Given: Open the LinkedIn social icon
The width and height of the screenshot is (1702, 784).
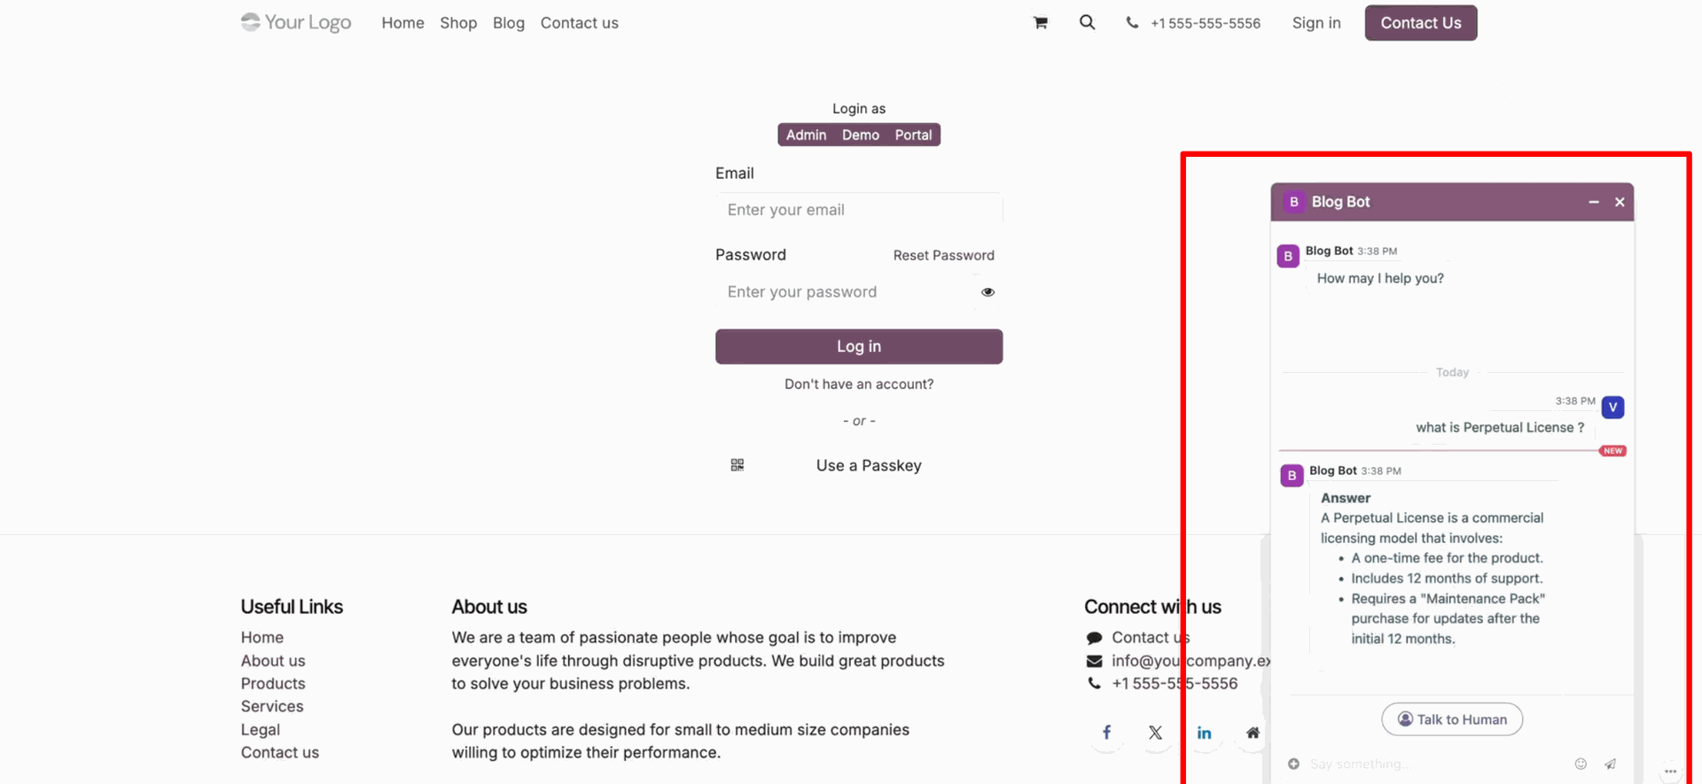Looking at the screenshot, I should pos(1204,733).
